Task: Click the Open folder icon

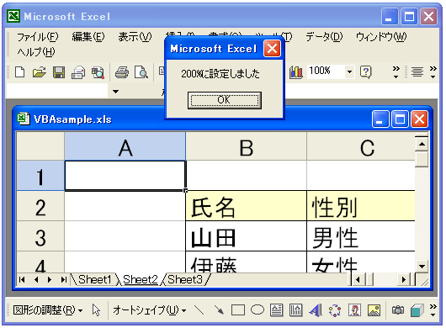Action: click(x=40, y=72)
